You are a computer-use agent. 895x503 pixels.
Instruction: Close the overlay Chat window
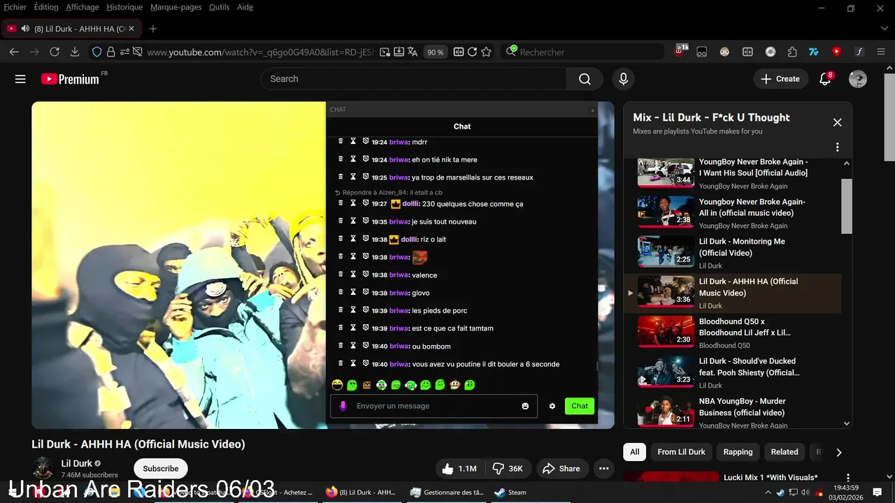[592, 110]
